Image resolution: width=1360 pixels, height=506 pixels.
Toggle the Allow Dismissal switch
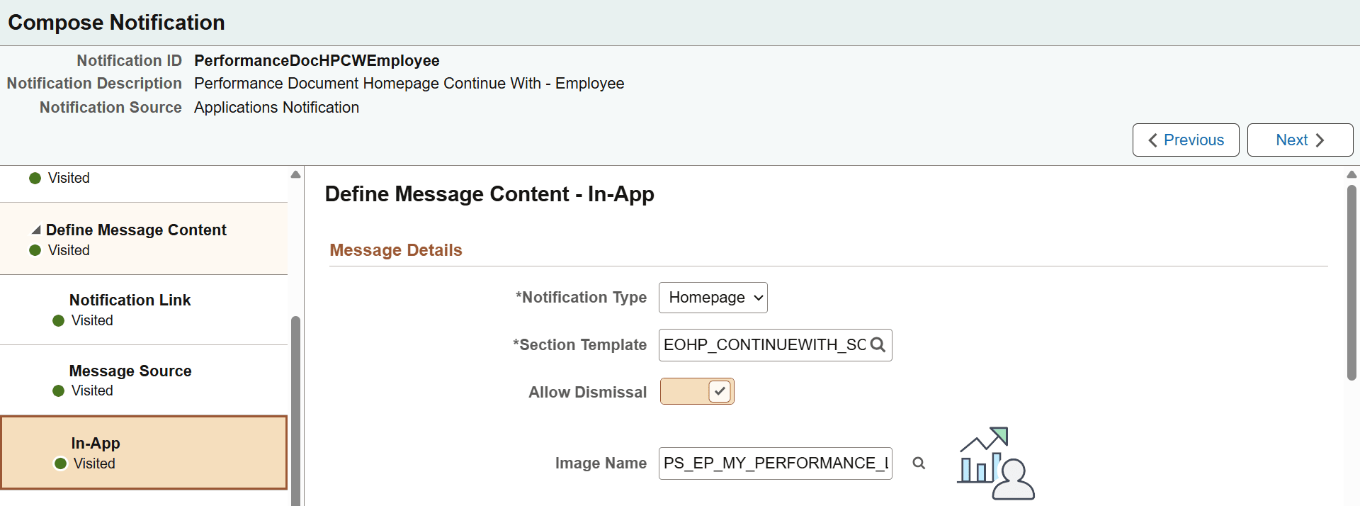tap(697, 392)
